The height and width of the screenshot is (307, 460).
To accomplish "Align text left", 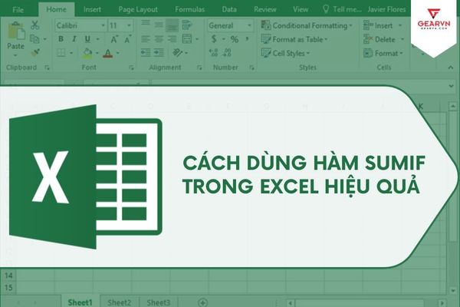I will (x=146, y=39).
